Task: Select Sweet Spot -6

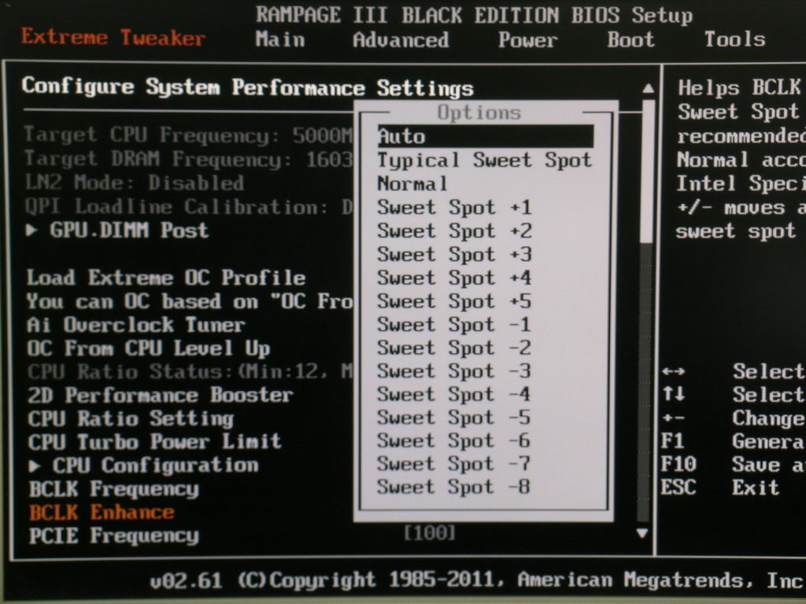Action: [454, 440]
